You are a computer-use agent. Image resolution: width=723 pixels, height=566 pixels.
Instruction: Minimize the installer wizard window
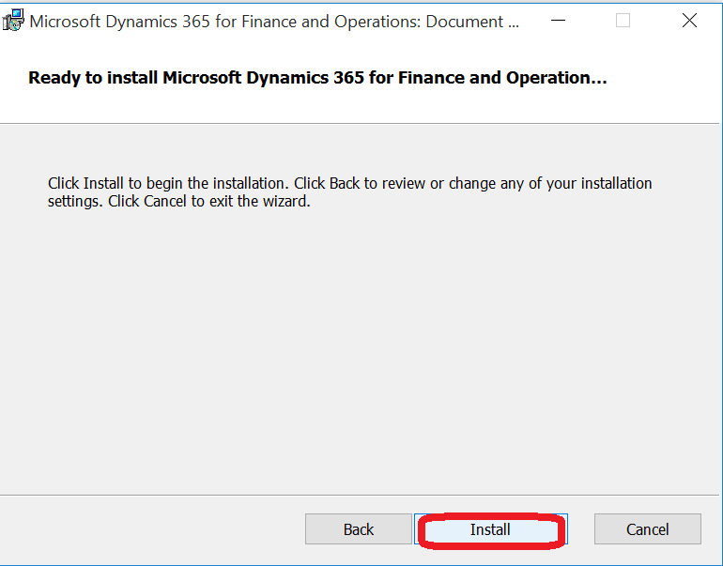pos(557,21)
